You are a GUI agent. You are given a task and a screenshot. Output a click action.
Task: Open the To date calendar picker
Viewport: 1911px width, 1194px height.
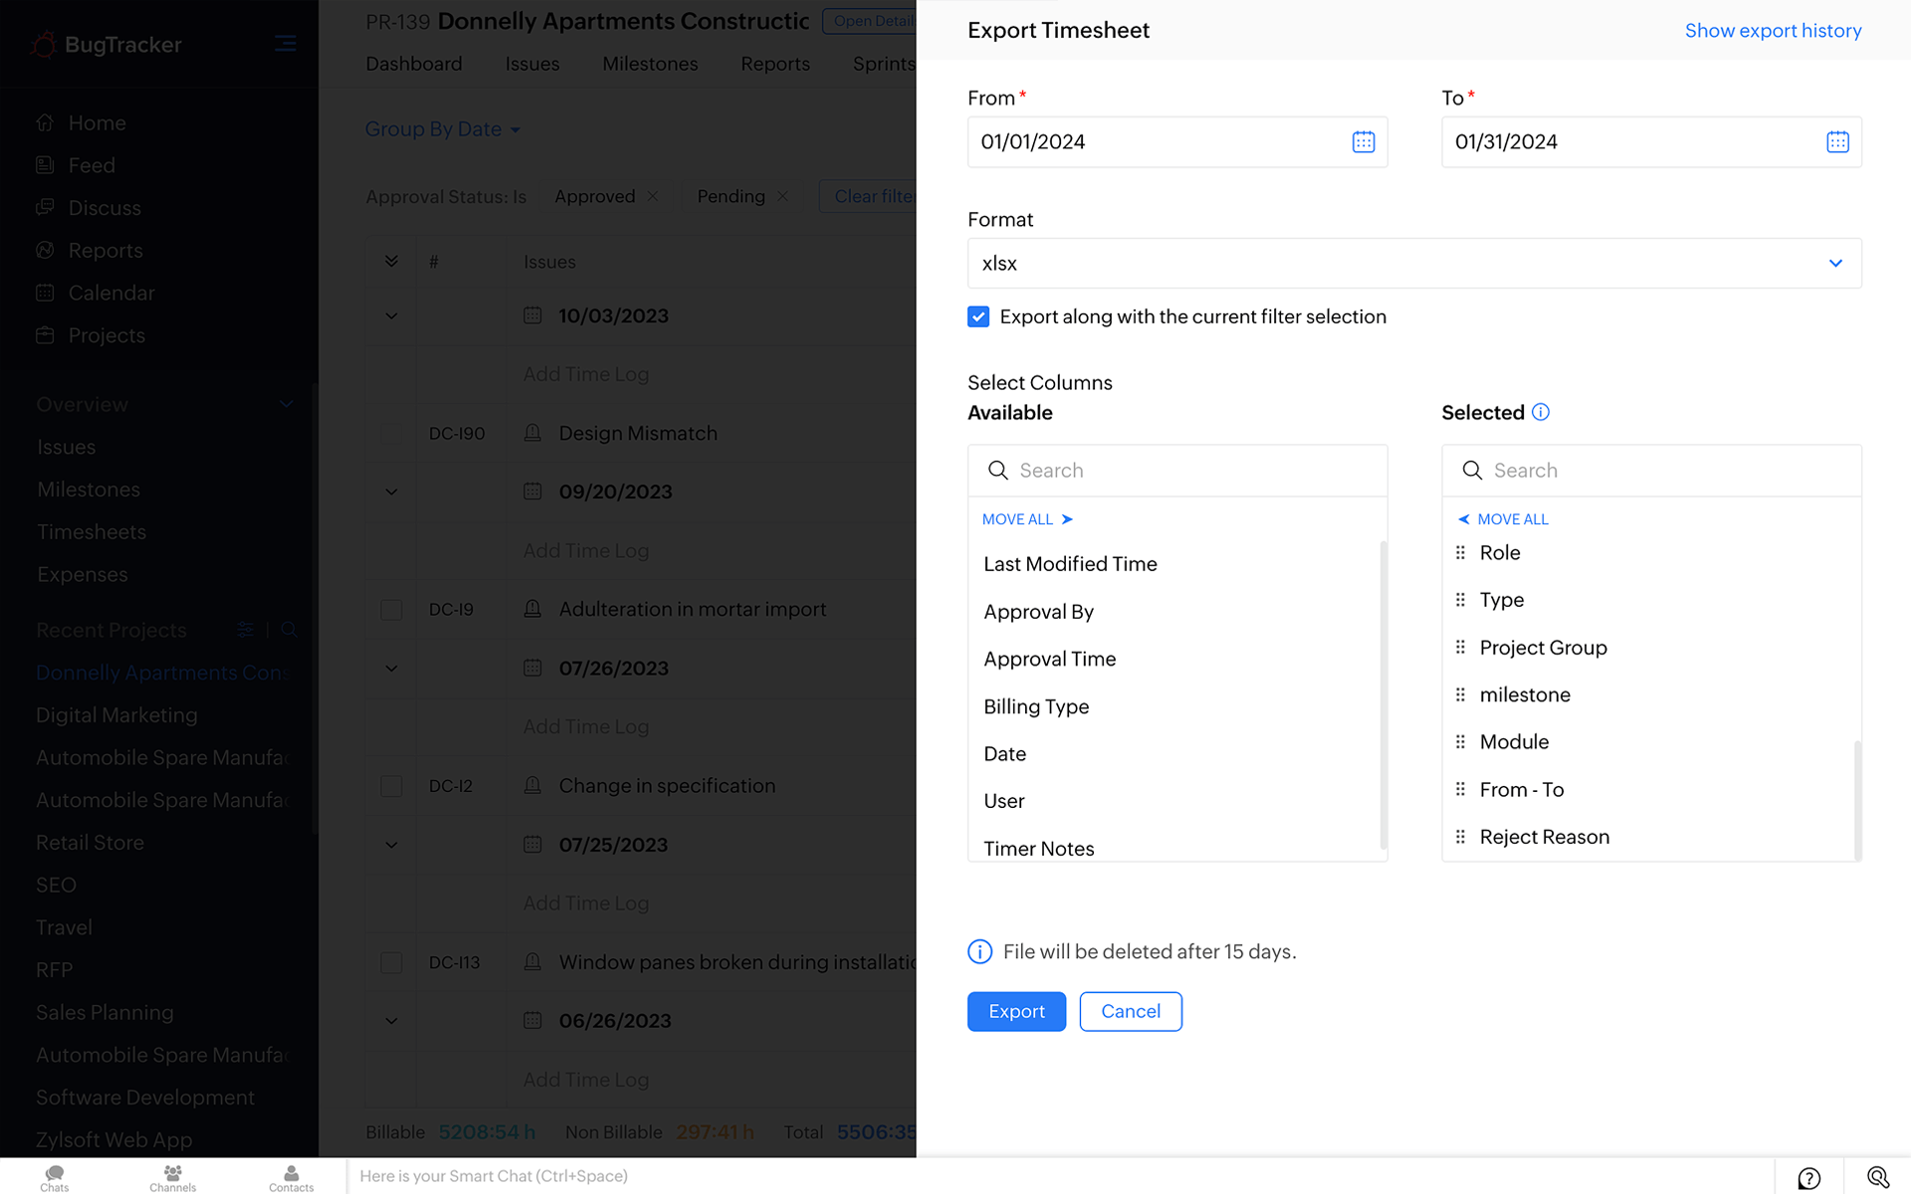1836,142
